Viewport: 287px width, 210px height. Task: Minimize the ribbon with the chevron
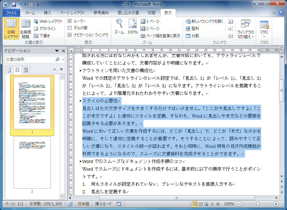click(x=274, y=13)
